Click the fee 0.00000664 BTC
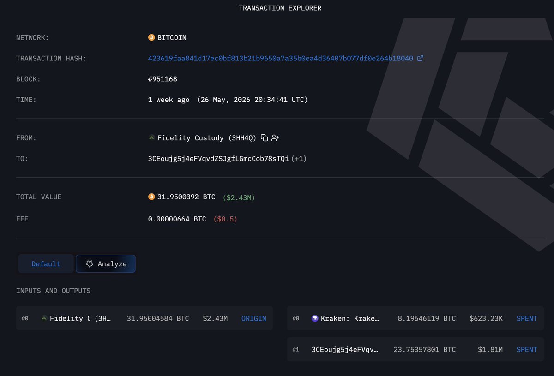Viewport: 554px width, 376px height. pyautogui.click(x=177, y=219)
